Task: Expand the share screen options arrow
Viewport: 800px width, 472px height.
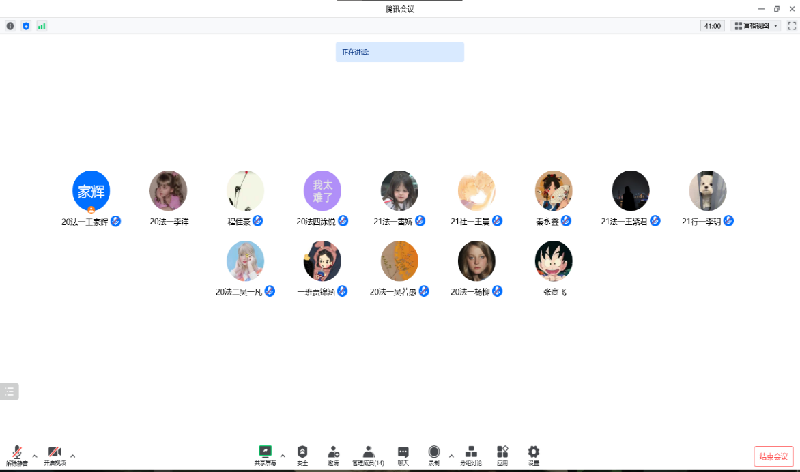Action: click(283, 456)
